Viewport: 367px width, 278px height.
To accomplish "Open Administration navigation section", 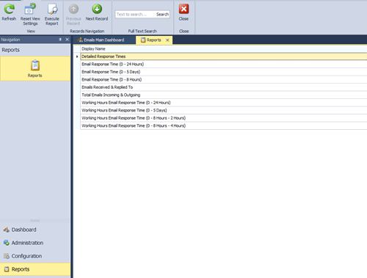I will tap(35, 243).
